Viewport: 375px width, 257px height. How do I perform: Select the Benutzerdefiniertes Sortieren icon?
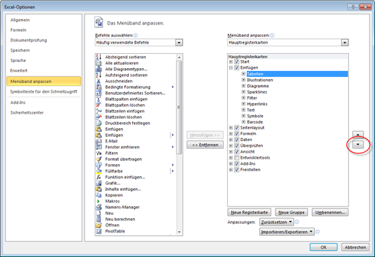coord(99,93)
